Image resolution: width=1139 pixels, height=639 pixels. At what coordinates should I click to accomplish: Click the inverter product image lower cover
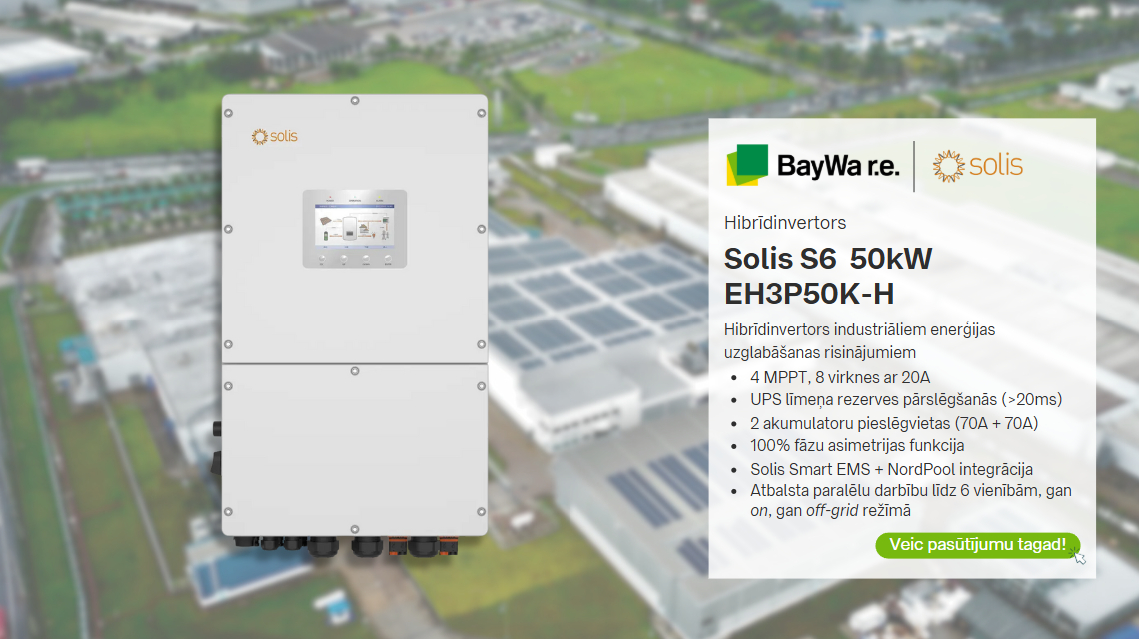pos(355,450)
